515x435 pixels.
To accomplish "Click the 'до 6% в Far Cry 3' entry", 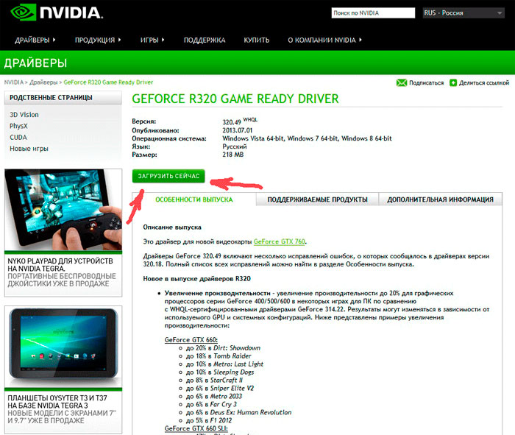I will [x=211, y=404].
